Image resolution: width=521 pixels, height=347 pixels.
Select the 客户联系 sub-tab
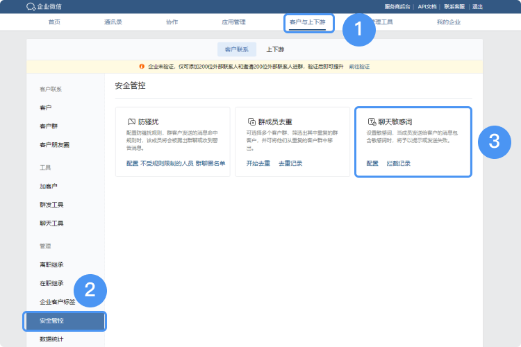tap(236, 49)
